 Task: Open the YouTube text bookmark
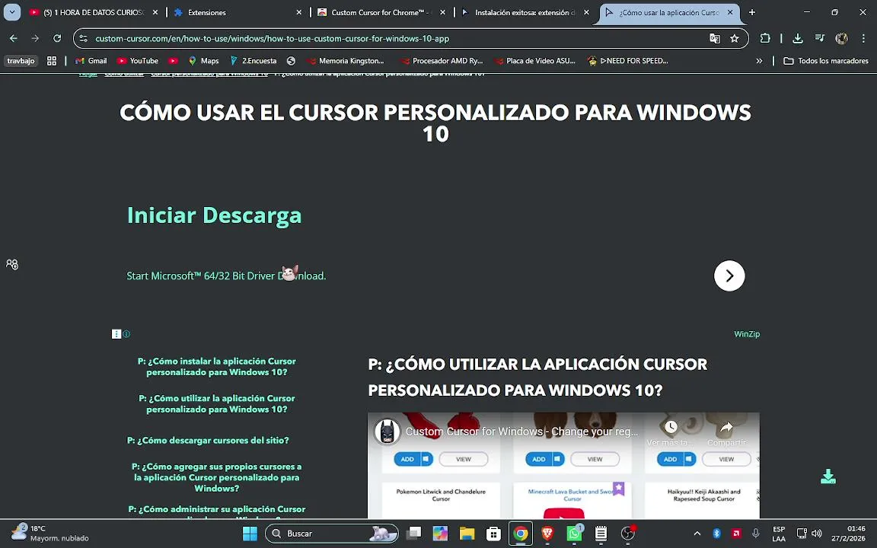(x=138, y=60)
